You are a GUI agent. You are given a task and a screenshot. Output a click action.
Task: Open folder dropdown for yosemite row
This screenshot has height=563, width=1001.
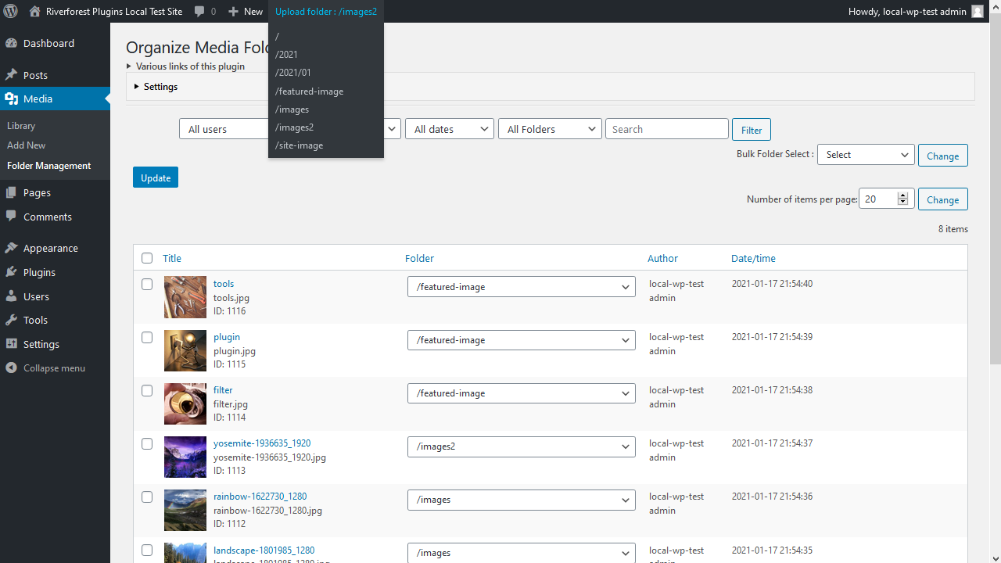522,446
